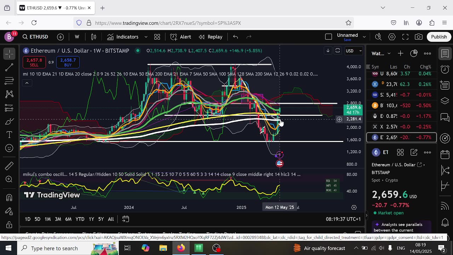The image size is (453, 255).
Task: Open the Firefox icon in the taskbar
Action: click(x=181, y=248)
